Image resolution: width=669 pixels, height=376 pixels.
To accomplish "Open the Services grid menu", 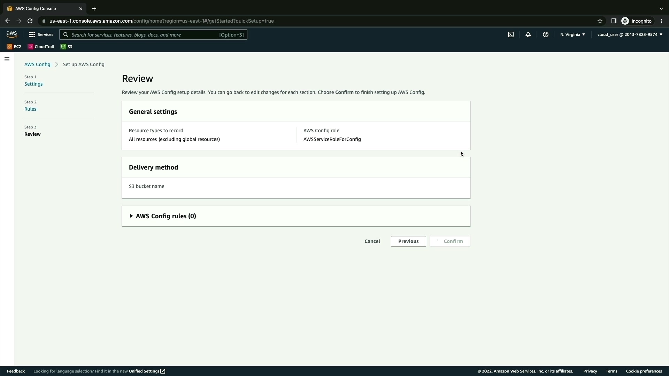I will [41, 34].
